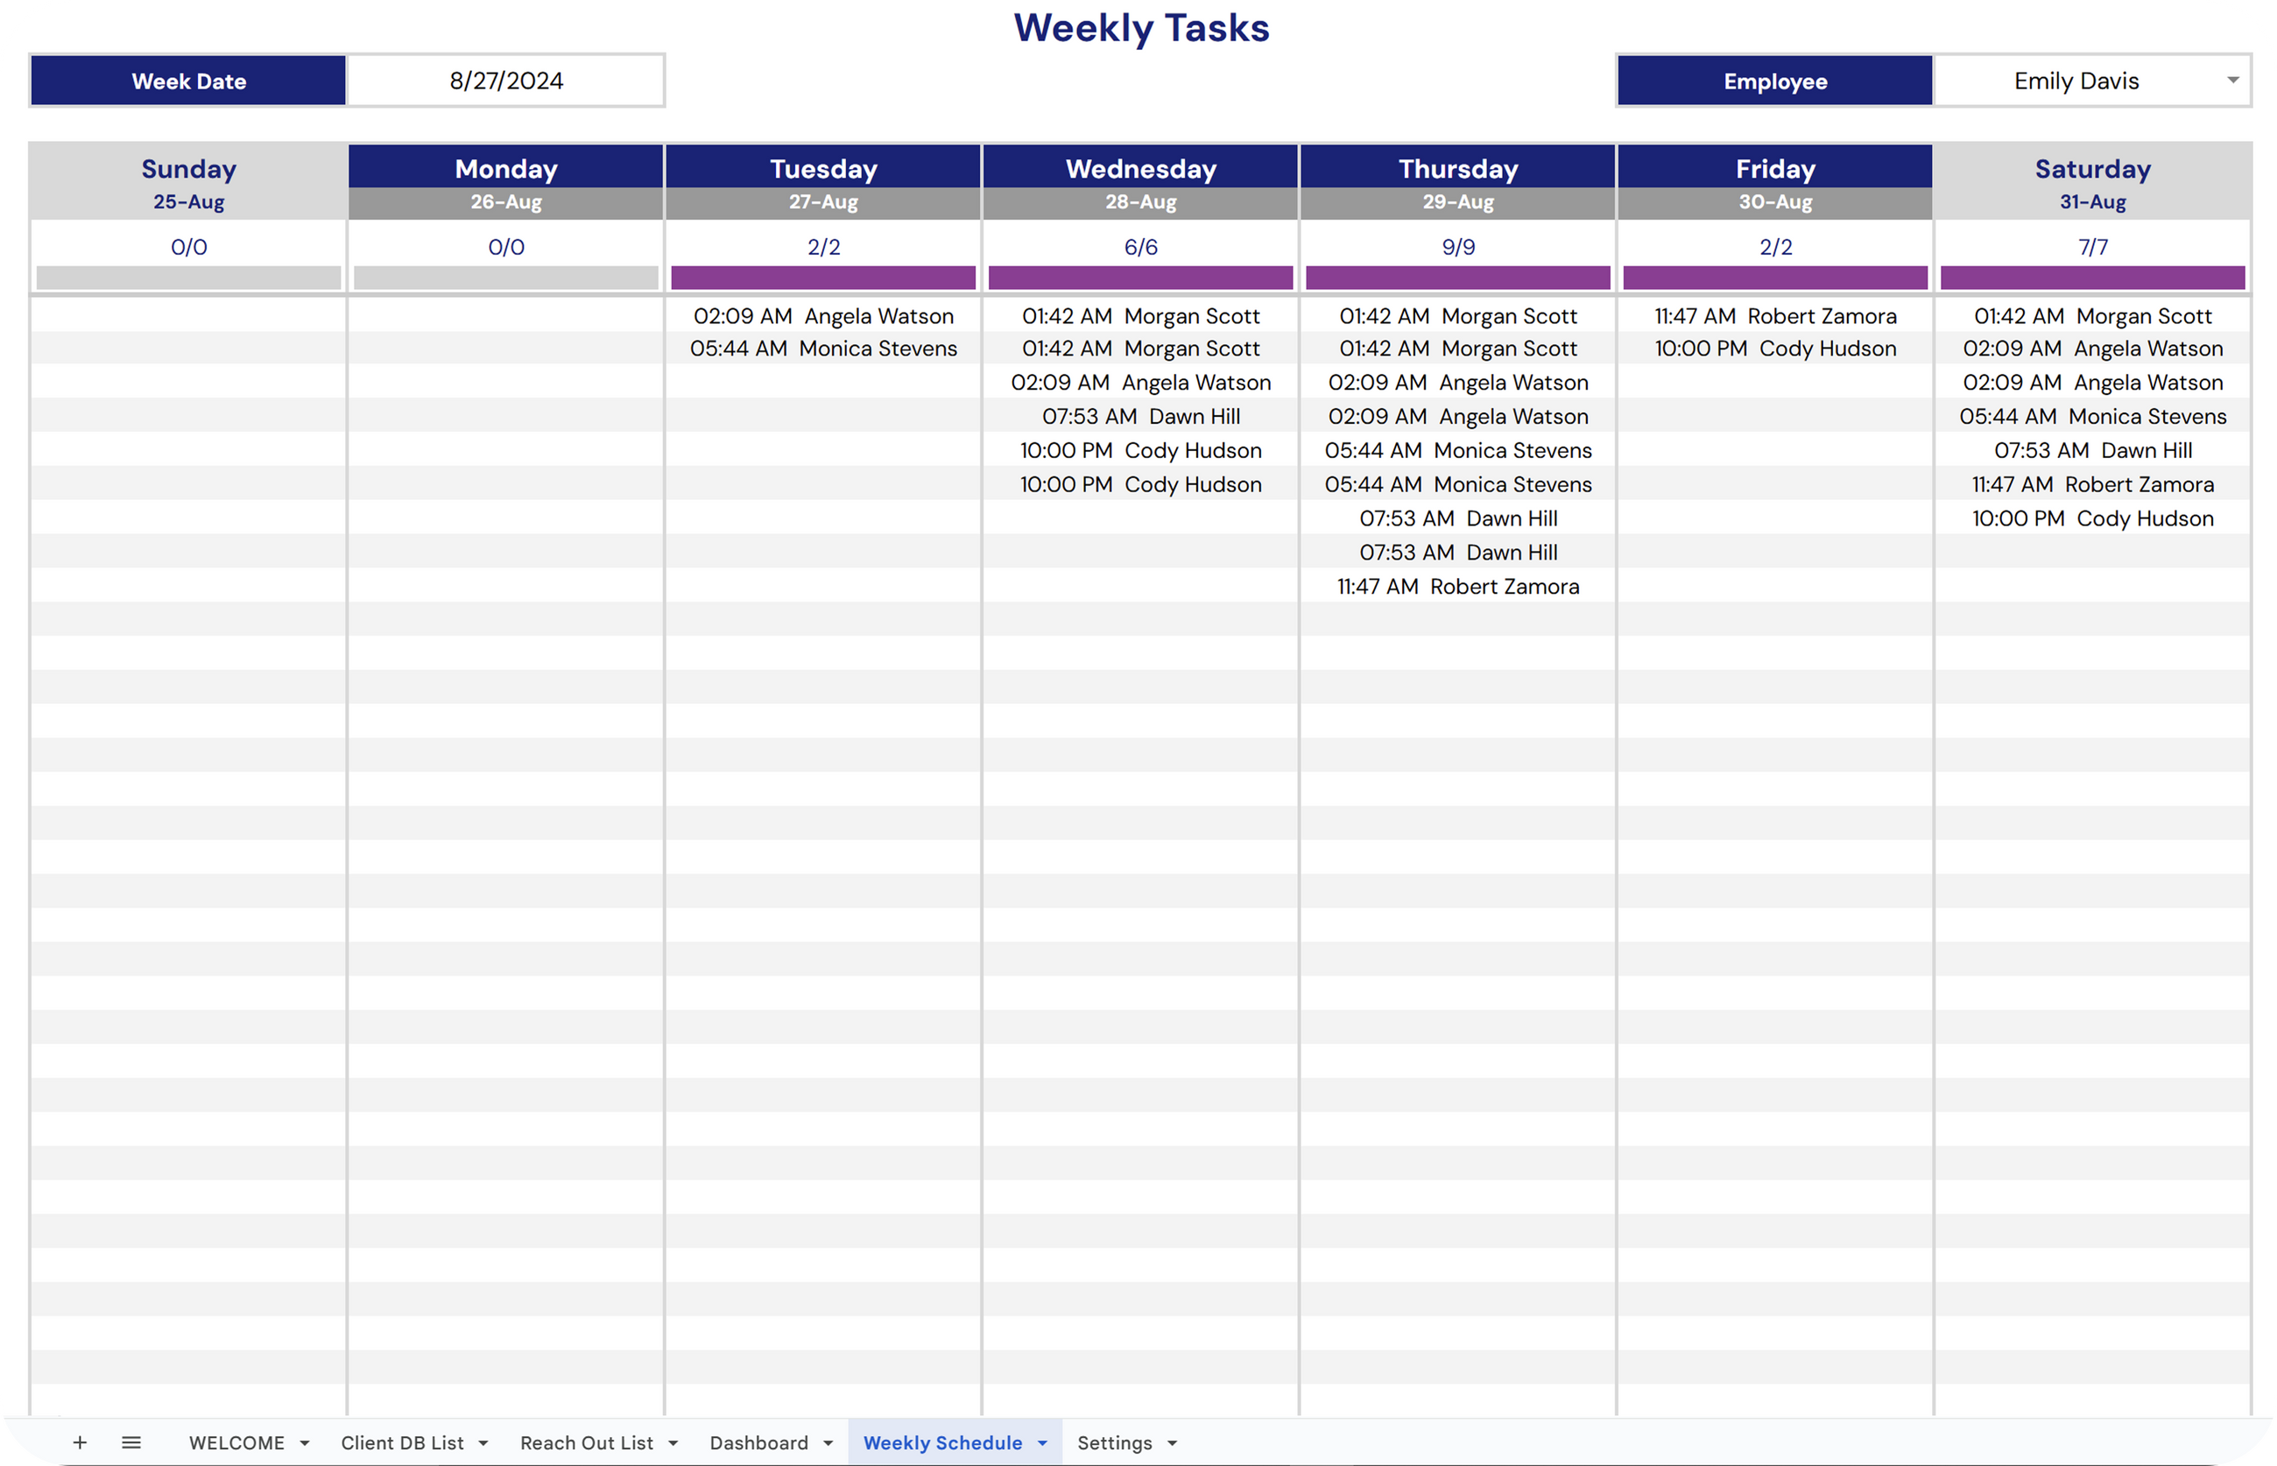Expand Weekly Schedule tab arrow
This screenshot has height=1466, width=2277.
1042,1443
